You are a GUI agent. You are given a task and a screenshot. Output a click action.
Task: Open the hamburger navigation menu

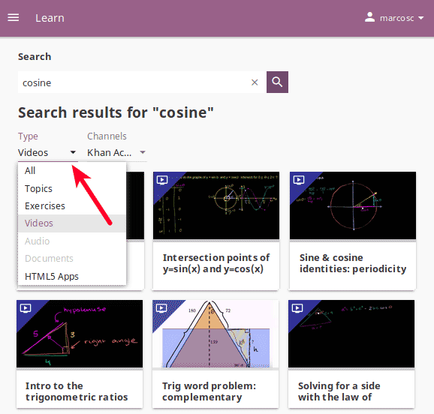point(14,18)
